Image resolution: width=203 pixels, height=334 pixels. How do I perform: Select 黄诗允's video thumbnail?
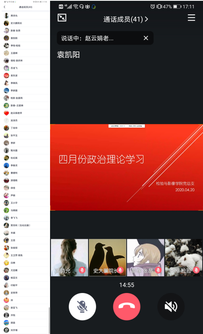point(70,258)
